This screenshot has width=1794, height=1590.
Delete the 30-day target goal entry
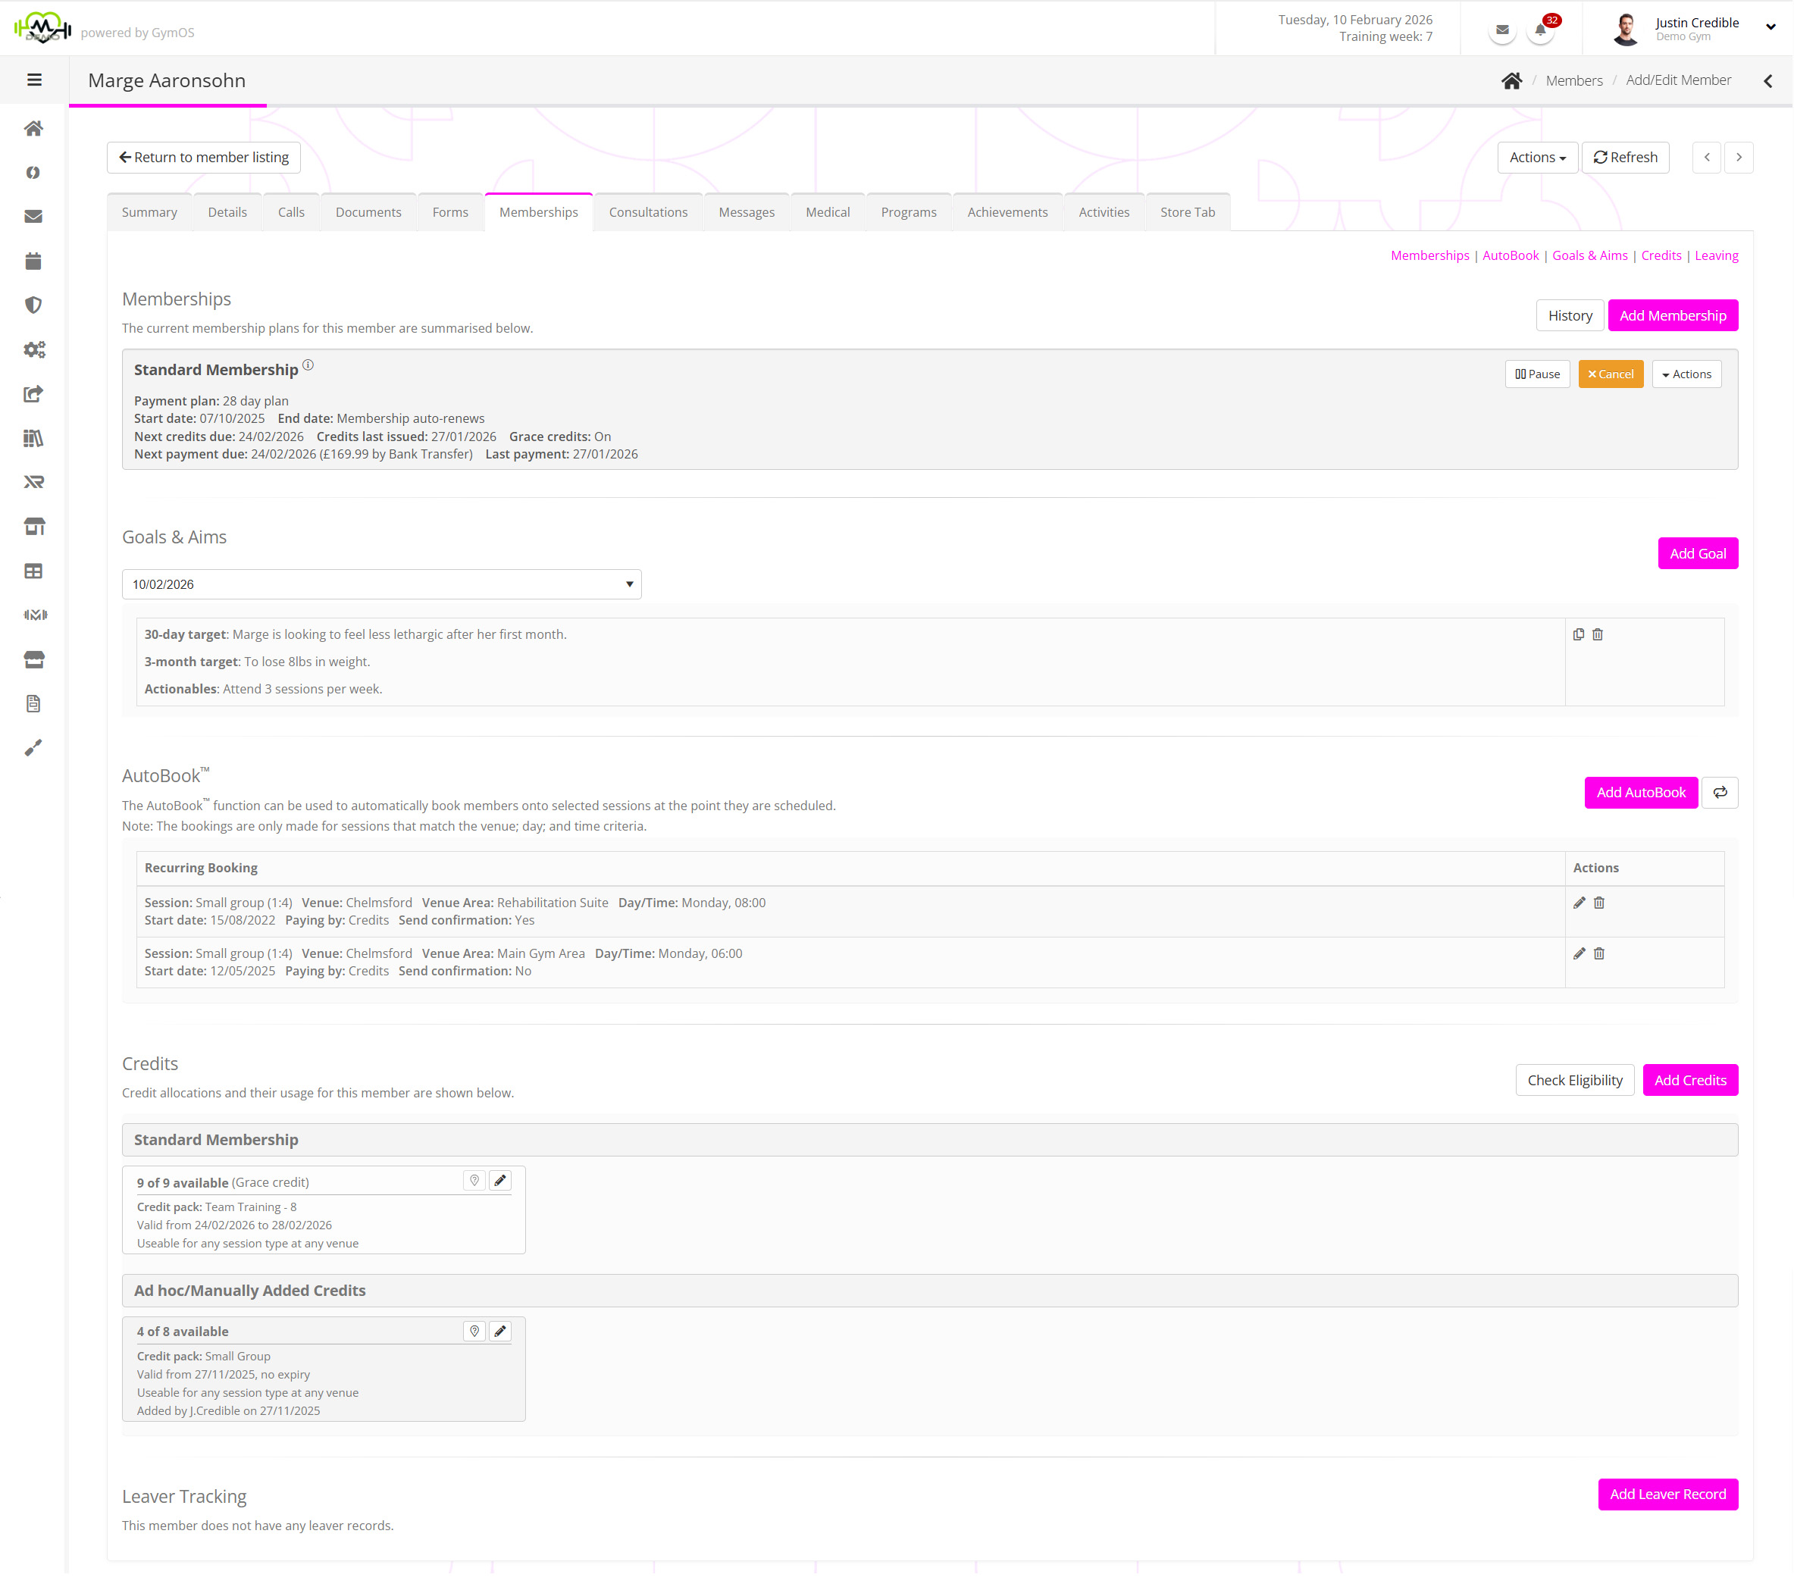tap(1598, 634)
